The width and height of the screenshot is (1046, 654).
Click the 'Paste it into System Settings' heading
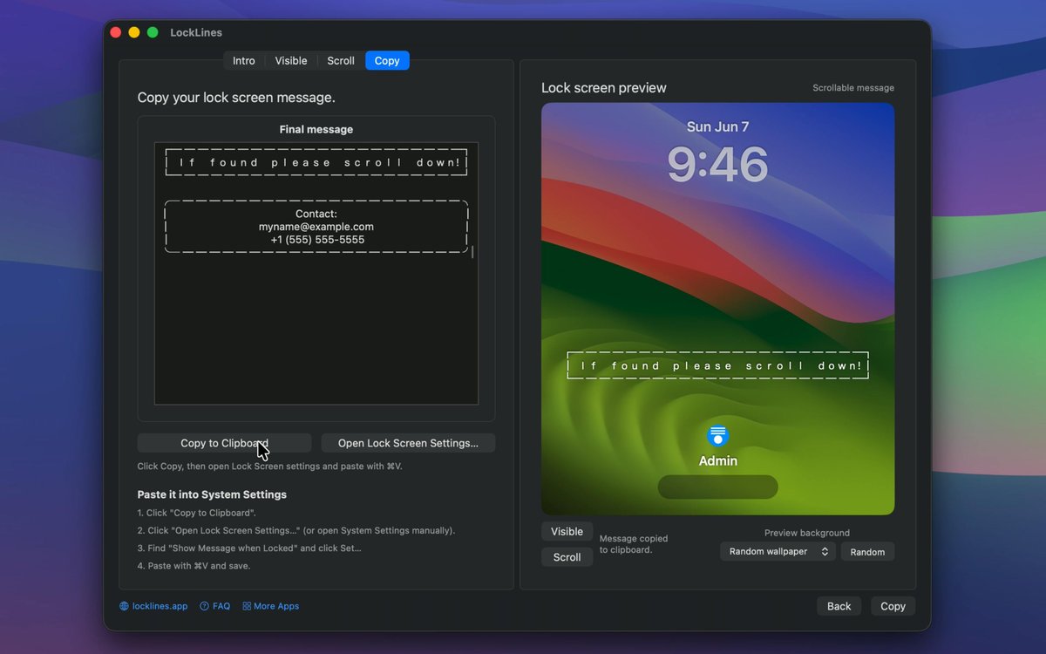[x=212, y=494]
